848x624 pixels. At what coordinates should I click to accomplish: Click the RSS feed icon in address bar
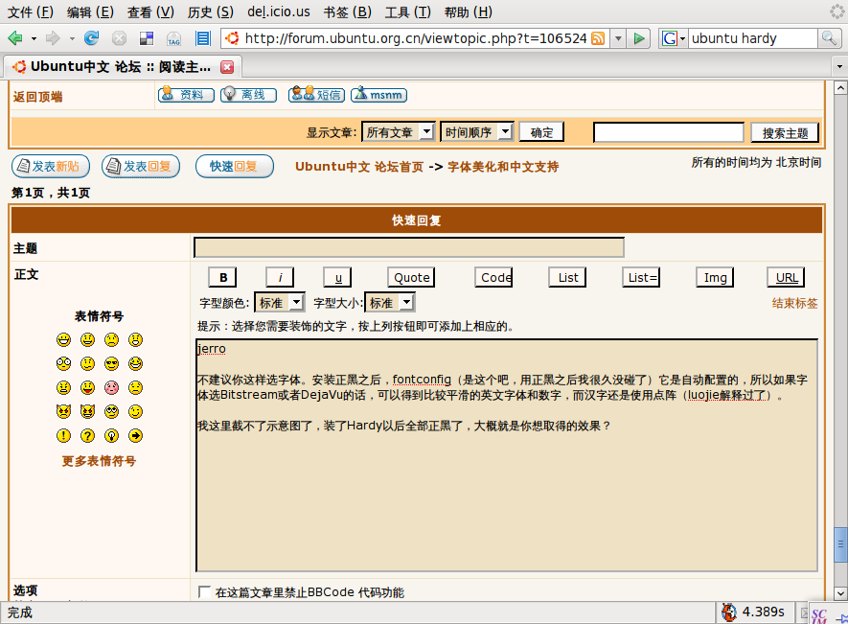[x=598, y=38]
